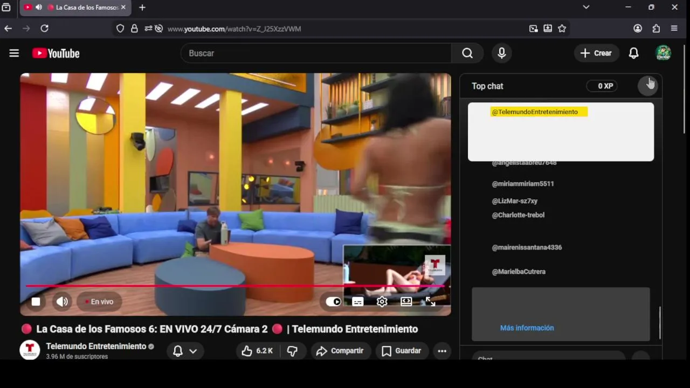Expand the subscription notification bell dropdown
The width and height of the screenshot is (690, 388).
[185, 351]
